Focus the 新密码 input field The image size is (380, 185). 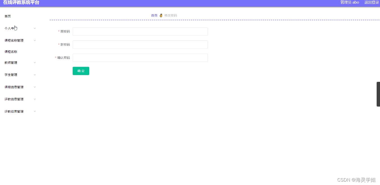pos(140,44)
